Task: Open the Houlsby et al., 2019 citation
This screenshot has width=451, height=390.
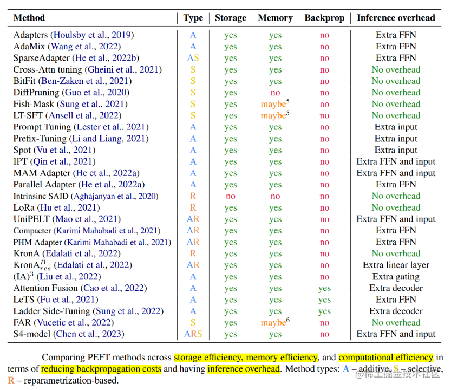Action: (93, 35)
